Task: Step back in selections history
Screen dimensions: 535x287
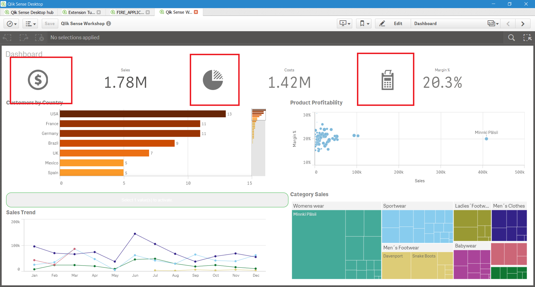Action: tap(7, 37)
